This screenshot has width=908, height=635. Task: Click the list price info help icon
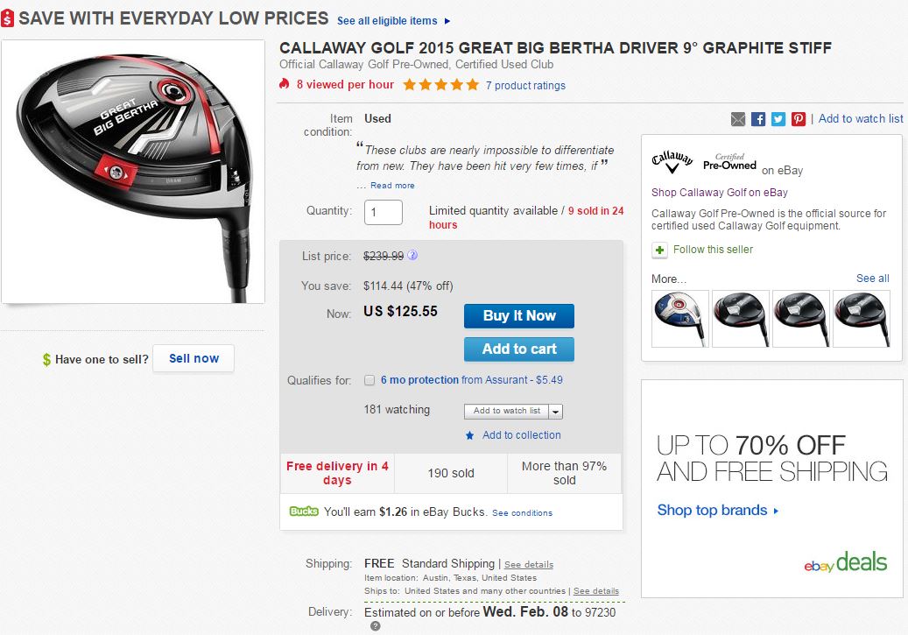click(x=412, y=256)
